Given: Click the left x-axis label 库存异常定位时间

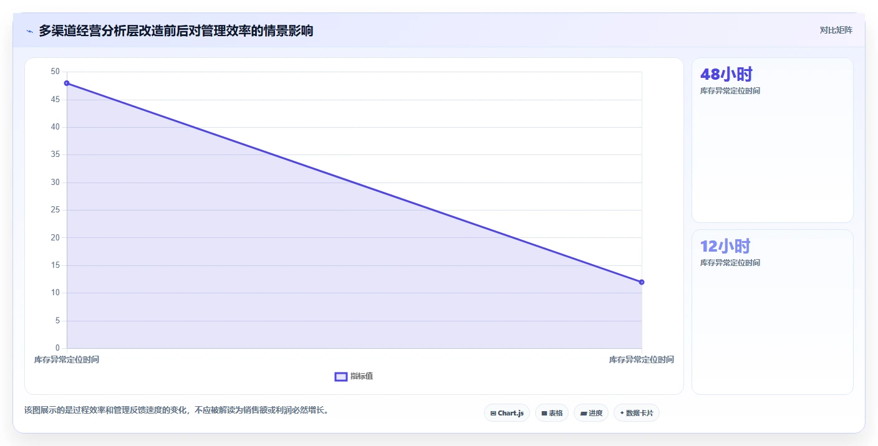Looking at the screenshot, I should point(67,360).
